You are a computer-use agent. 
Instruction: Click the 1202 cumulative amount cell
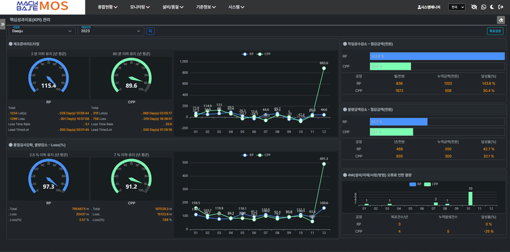(448, 83)
